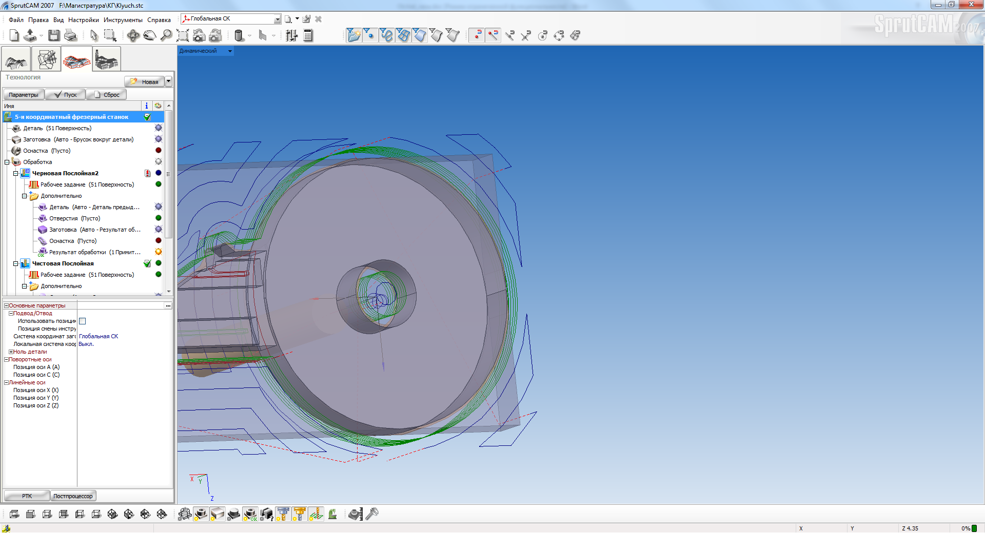Click the circle center snap icon
The width and height of the screenshot is (985, 533).
click(542, 35)
